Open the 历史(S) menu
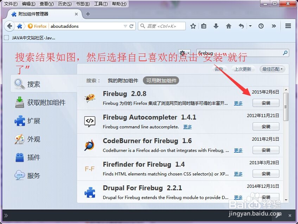The width and height of the screenshot is (298, 224). (65, 4)
